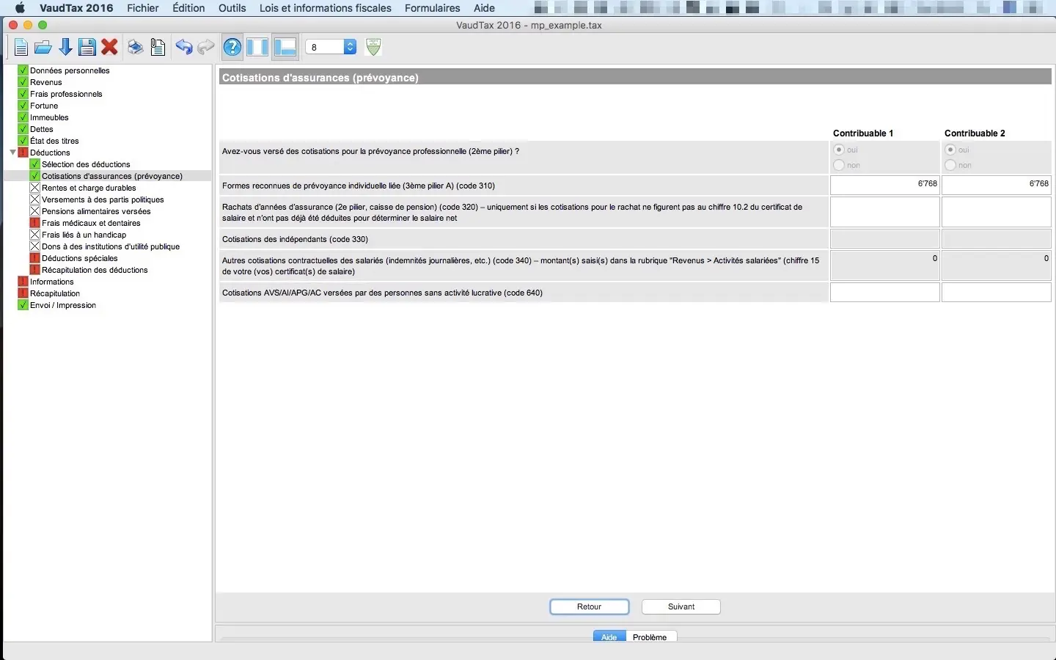Viewport: 1056px width, 660px height.
Task: Redo with the gray forward arrow
Action: pyautogui.click(x=206, y=48)
